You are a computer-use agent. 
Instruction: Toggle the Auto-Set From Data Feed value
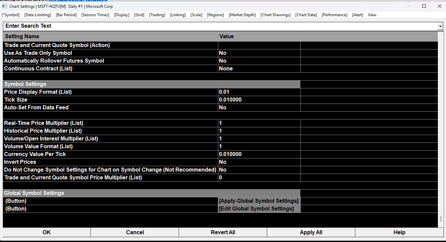259,108
